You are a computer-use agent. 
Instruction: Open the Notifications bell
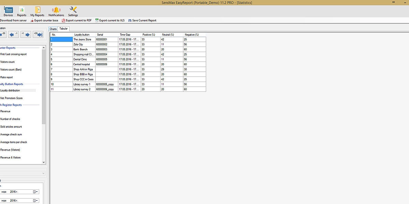tap(56, 11)
